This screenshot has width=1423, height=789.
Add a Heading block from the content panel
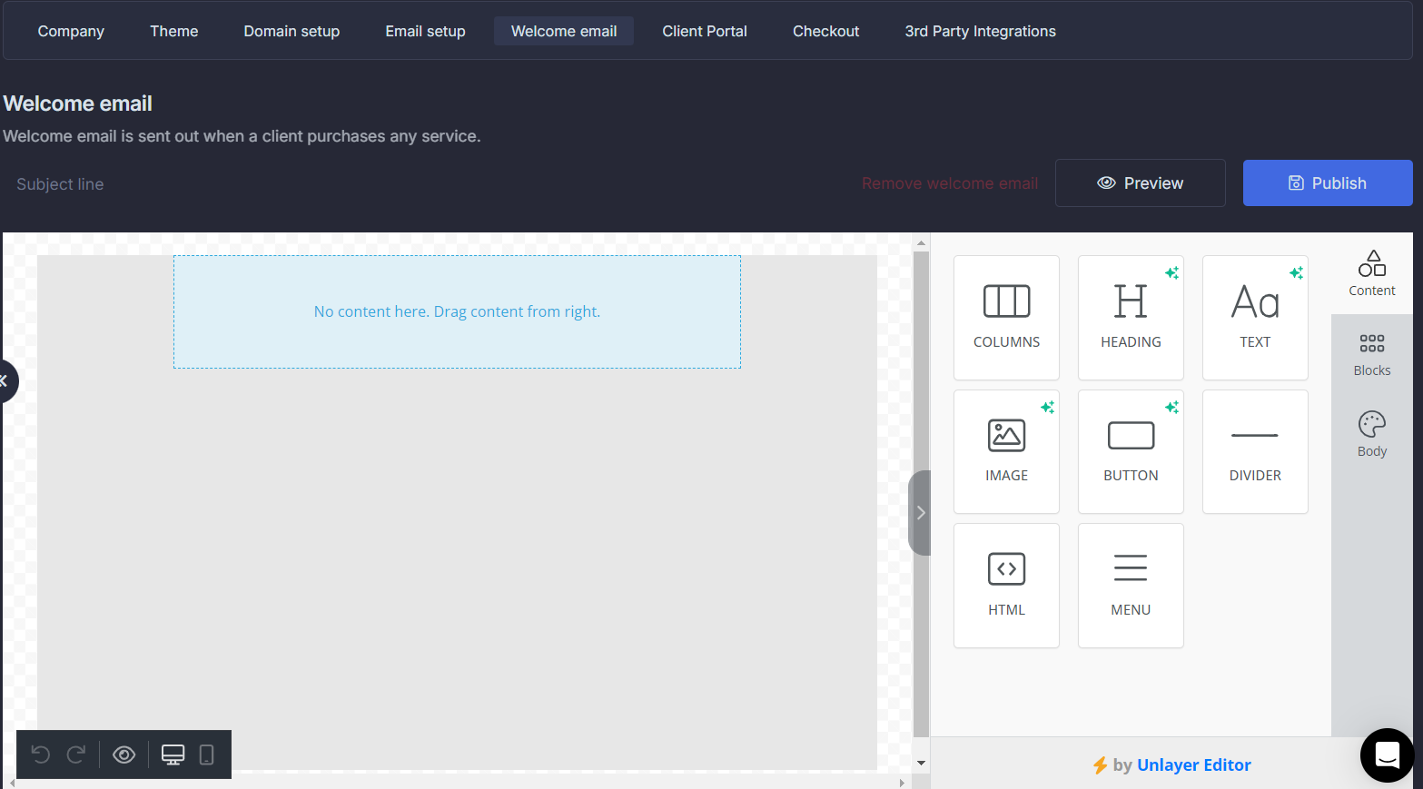coord(1131,318)
